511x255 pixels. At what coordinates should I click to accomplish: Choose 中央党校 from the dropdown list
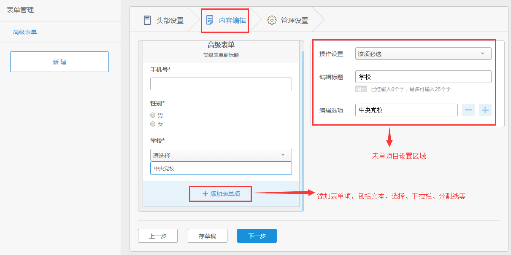point(221,168)
